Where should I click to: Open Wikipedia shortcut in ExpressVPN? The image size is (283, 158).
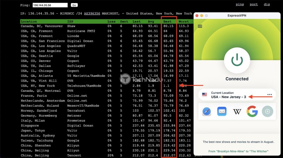coord(237,112)
